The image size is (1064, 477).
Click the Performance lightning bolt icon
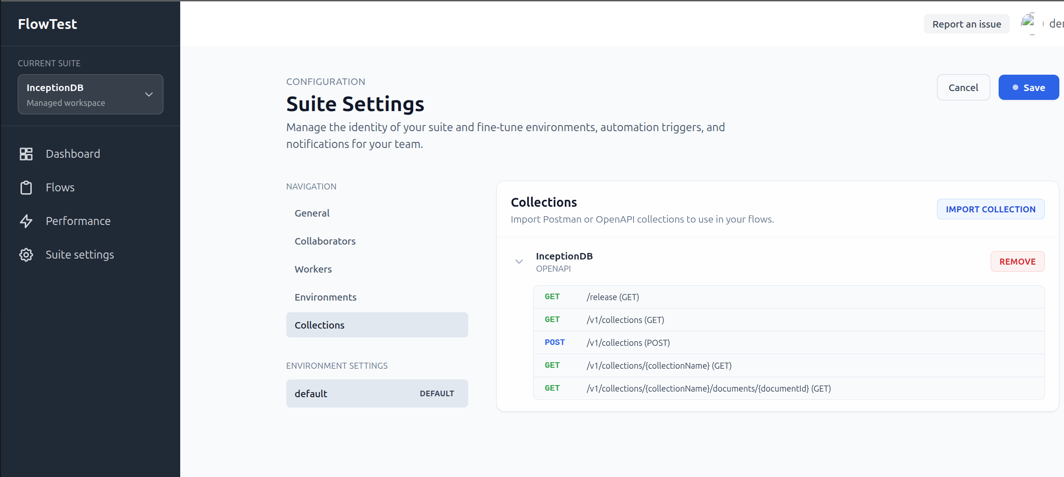click(26, 221)
